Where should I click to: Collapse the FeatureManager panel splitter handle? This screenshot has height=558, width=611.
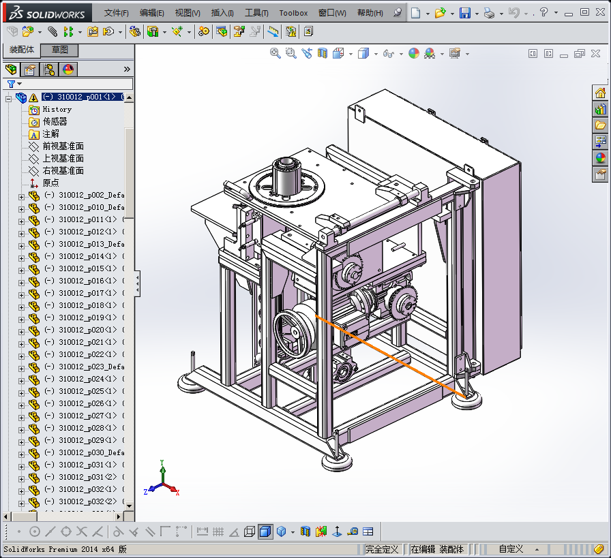click(x=137, y=284)
